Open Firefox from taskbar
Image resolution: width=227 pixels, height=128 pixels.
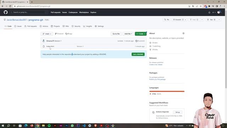click(32, 126)
